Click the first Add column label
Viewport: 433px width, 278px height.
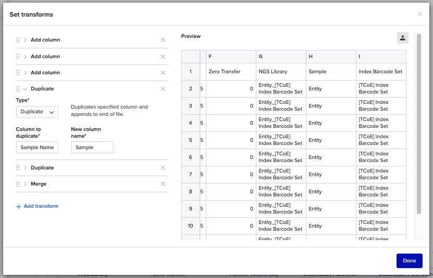(x=45, y=40)
